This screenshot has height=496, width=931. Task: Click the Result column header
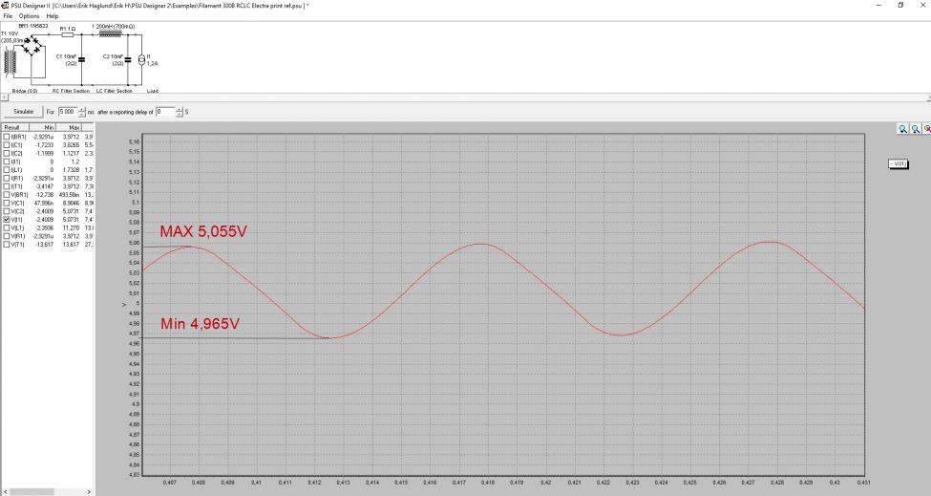point(16,128)
